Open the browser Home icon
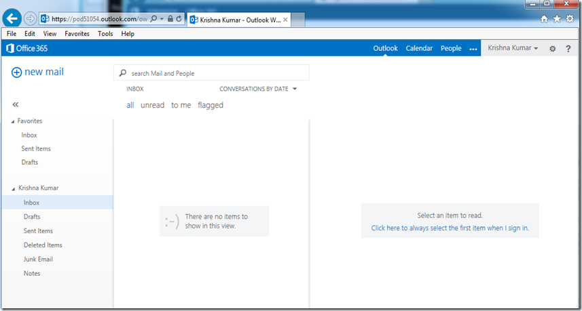The image size is (582, 311). point(544,19)
